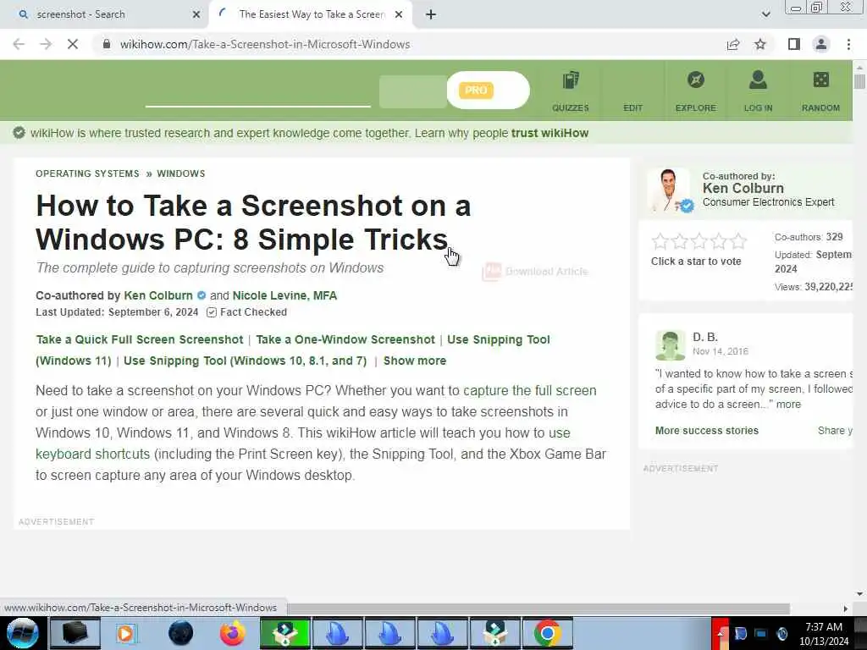Image resolution: width=867 pixels, height=650 pixels.
Task: Close the 'screenshot - Search' tab
Action: pyautogui.click(x=196, y=14)
